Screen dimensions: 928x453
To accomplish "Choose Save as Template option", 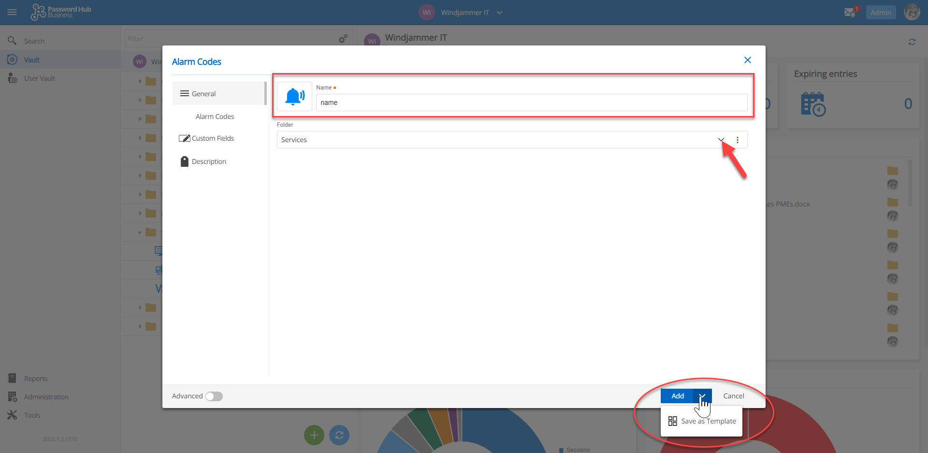I will [702, 421].
